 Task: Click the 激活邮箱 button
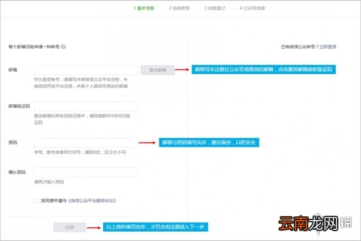[158, 70]
